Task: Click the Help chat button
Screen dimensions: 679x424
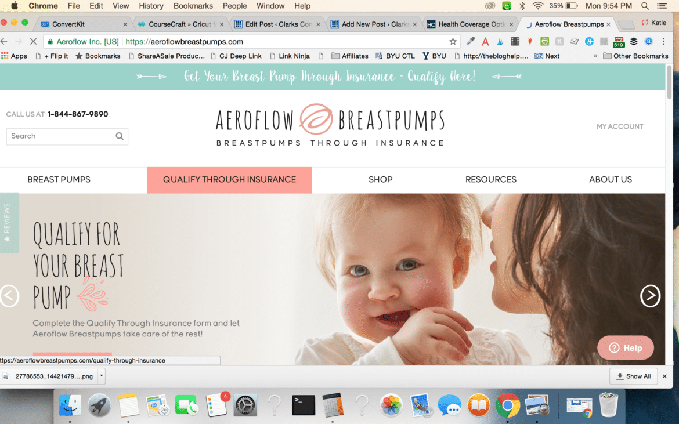Action: [625, 348]
